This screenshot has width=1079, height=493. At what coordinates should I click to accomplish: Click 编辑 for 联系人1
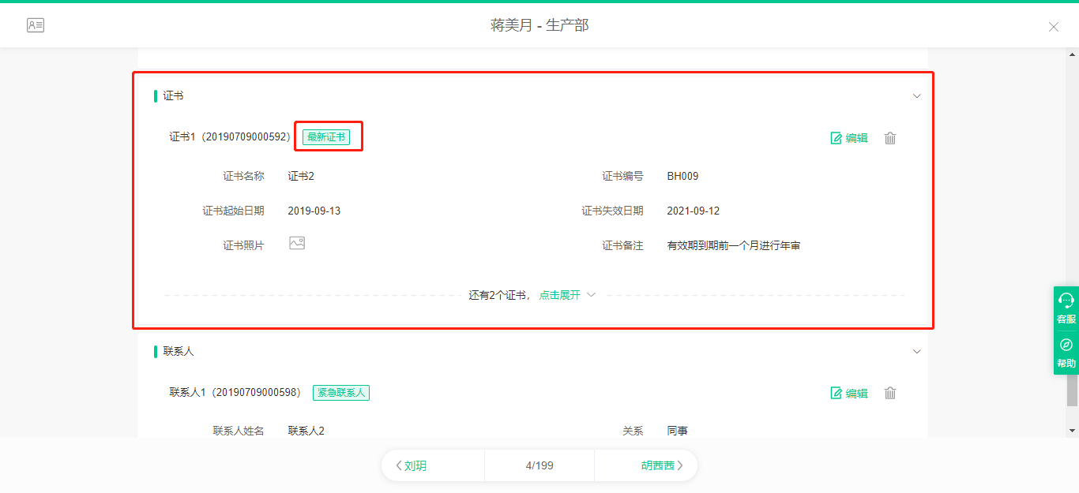(849, 394)
